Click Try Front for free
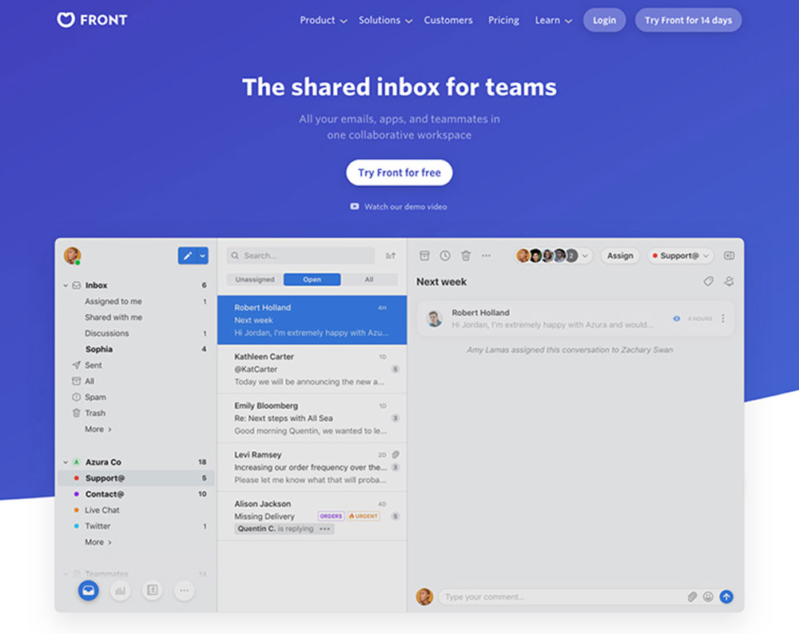The image size is (799, 634). tap(399, 172)
